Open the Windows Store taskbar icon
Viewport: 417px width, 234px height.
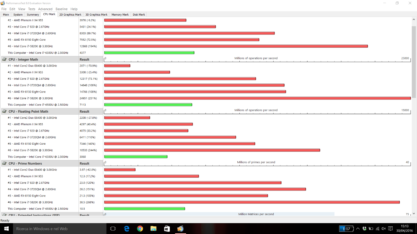pyautogui.click(x=167, y=229)
